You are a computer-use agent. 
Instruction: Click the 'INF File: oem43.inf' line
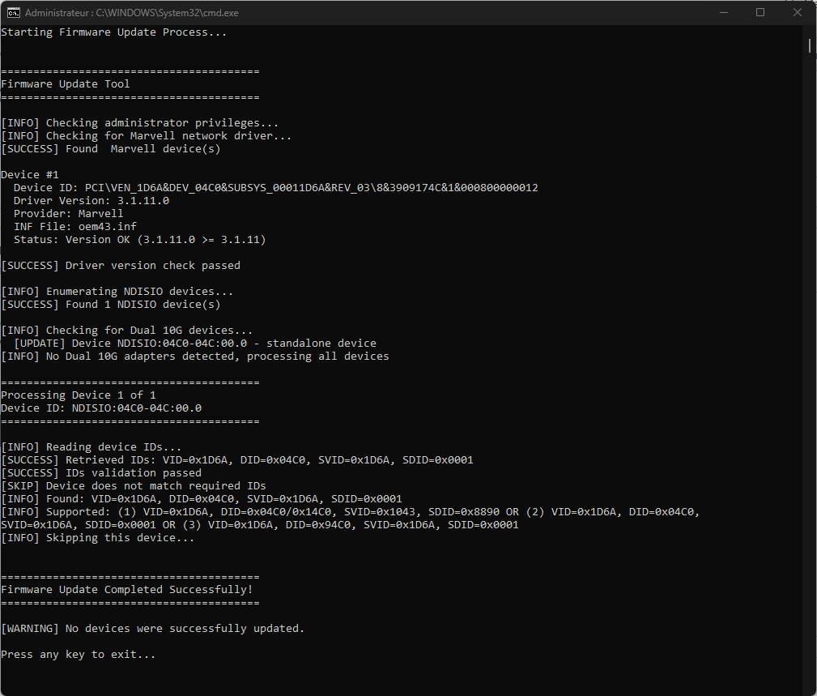75,226
